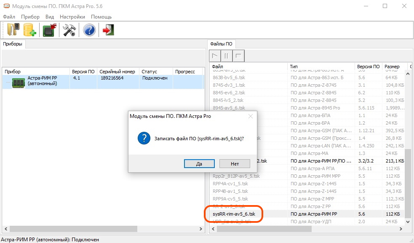Screen dimensions: 414x243
Task: Click the database add icon
Action: pyautogui.click(x=30, y=30)
